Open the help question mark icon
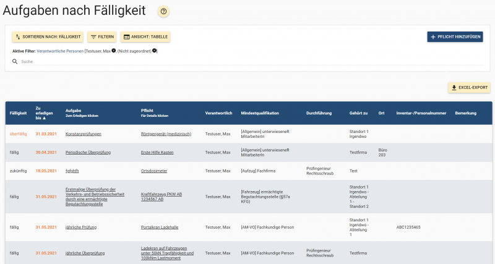Image resolution: width=495 pixels, height=264 pixels. 163,12
